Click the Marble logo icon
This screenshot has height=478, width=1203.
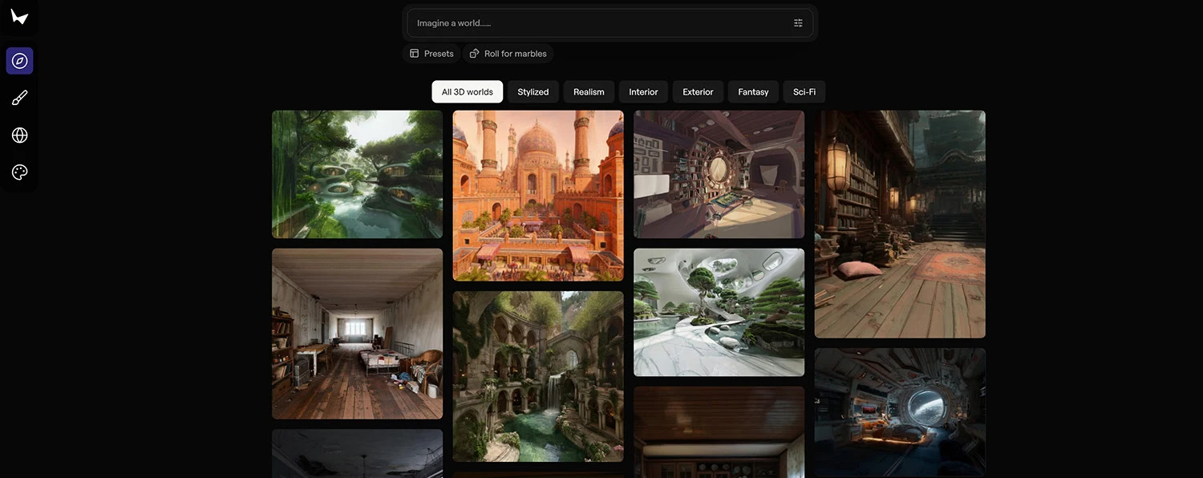(19, 17)
